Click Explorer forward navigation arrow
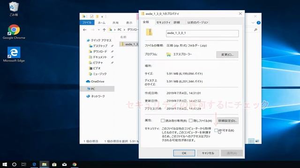The width and height of the screenshot is (300, 168). 93,30
